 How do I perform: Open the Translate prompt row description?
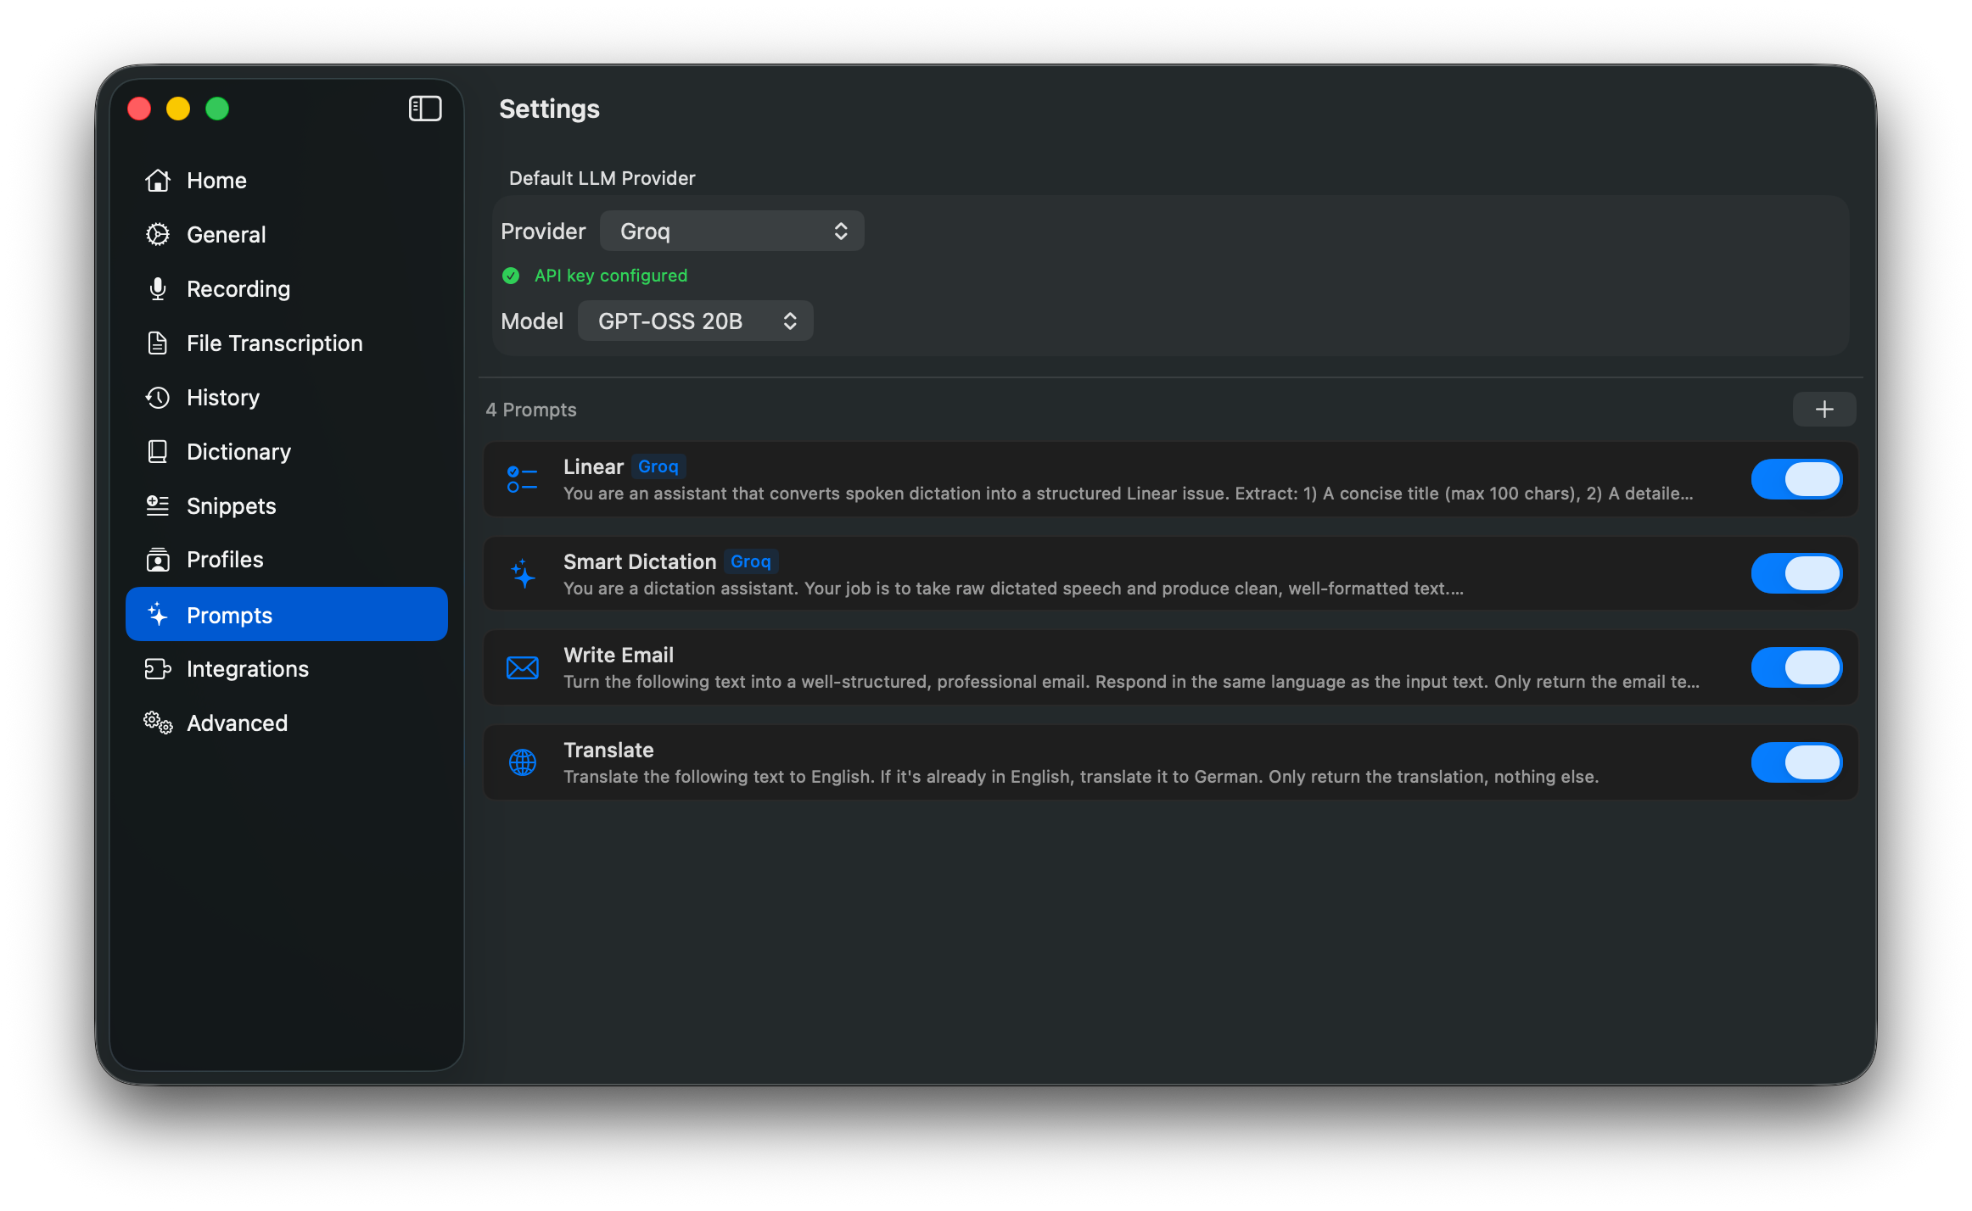1080,777
